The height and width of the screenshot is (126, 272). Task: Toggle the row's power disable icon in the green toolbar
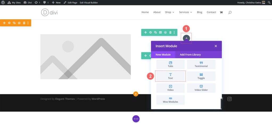(165, 33)
